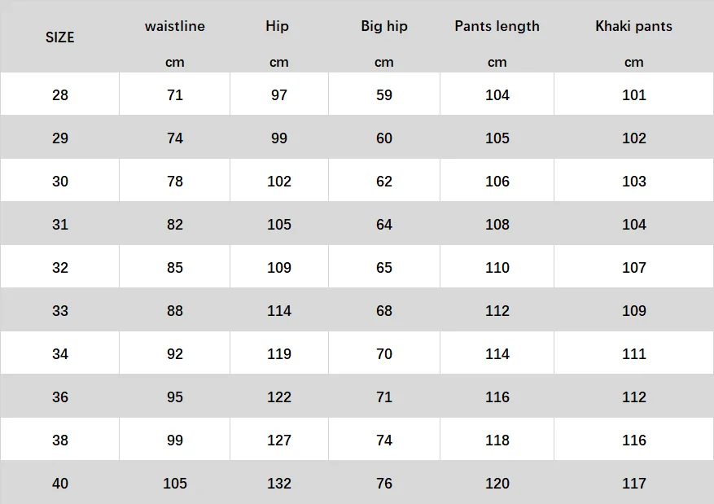Viewport: 714px width, 504px height.
Task: Click size 28 row label
Action: pyautogui.click(x=59, y=94)
